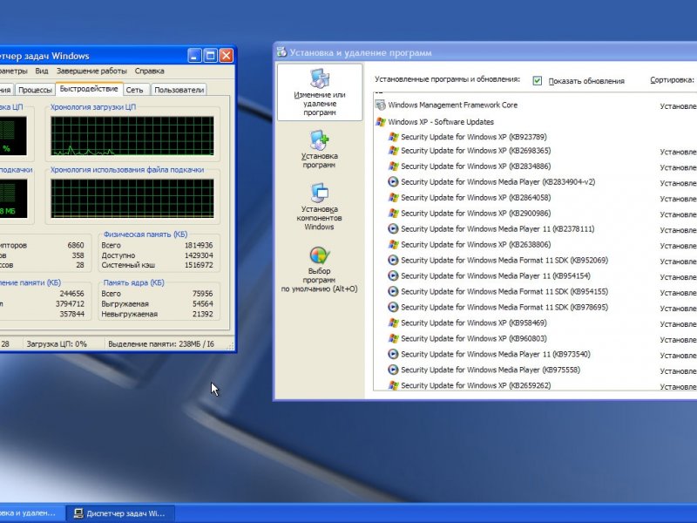Viewport: 697px width, 523px height.
Task: Click the Установка и удаление taskbar button
Action: coord(31,513)
